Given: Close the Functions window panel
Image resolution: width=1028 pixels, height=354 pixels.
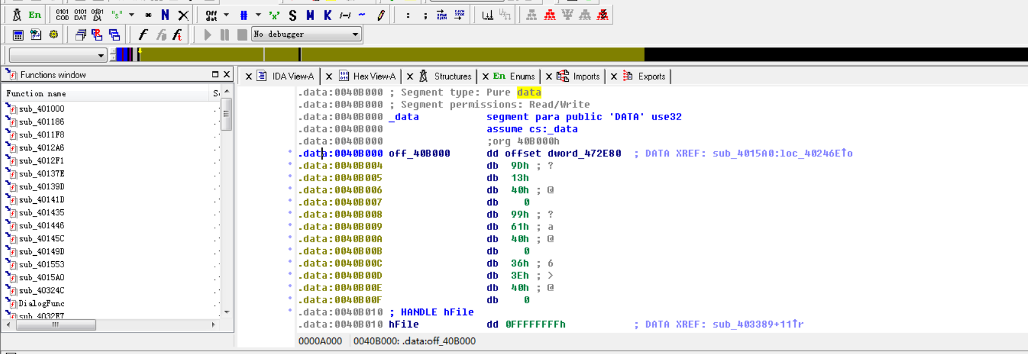Looking at the screenshot, I should (227, 74).
